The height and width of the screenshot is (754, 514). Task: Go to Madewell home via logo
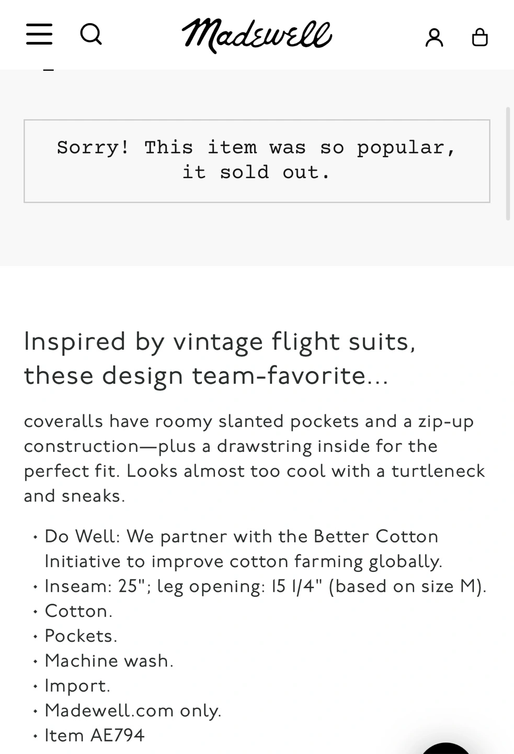coord(257,35)
